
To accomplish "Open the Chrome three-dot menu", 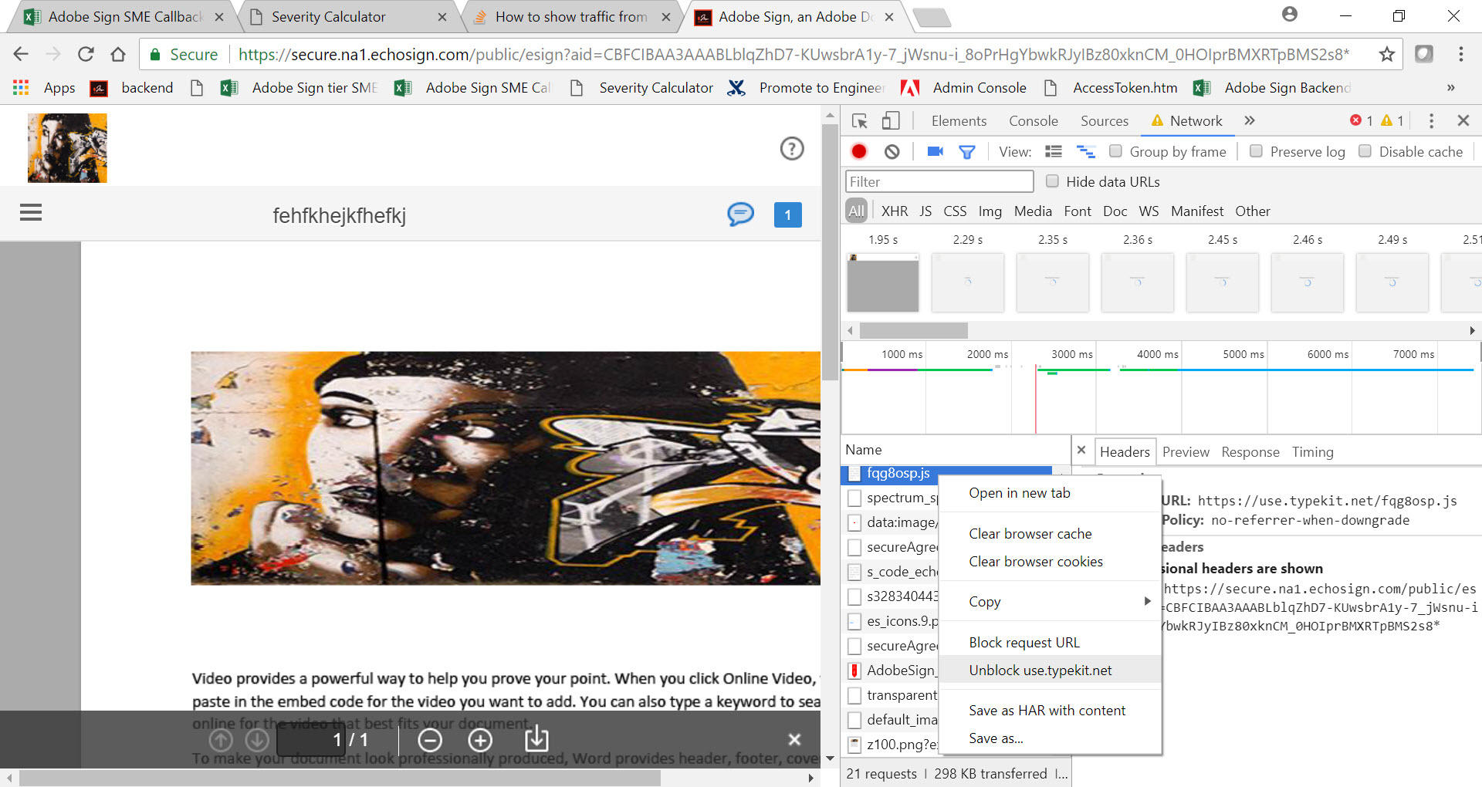I will 1460,54.
